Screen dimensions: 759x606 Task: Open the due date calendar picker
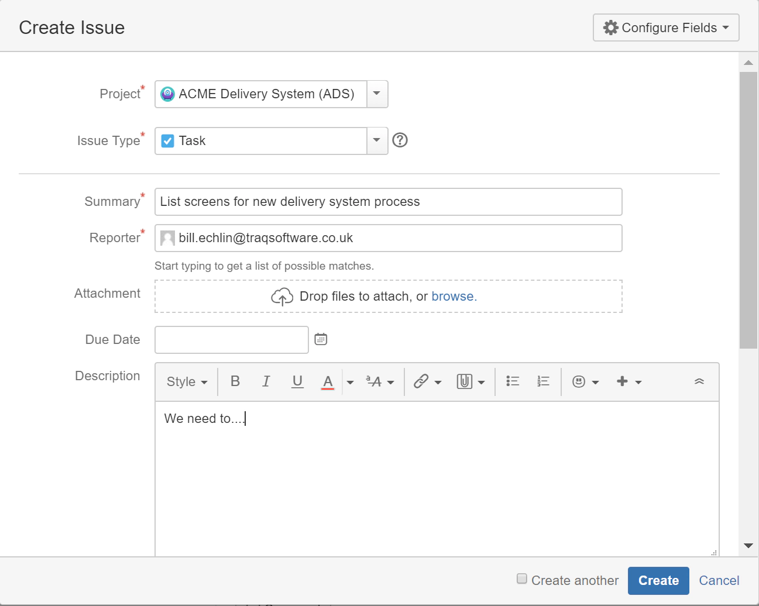(320, 339)
